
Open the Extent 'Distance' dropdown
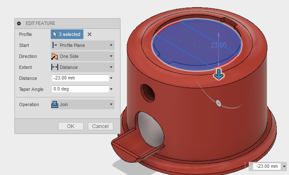click(x=83, y=67)
